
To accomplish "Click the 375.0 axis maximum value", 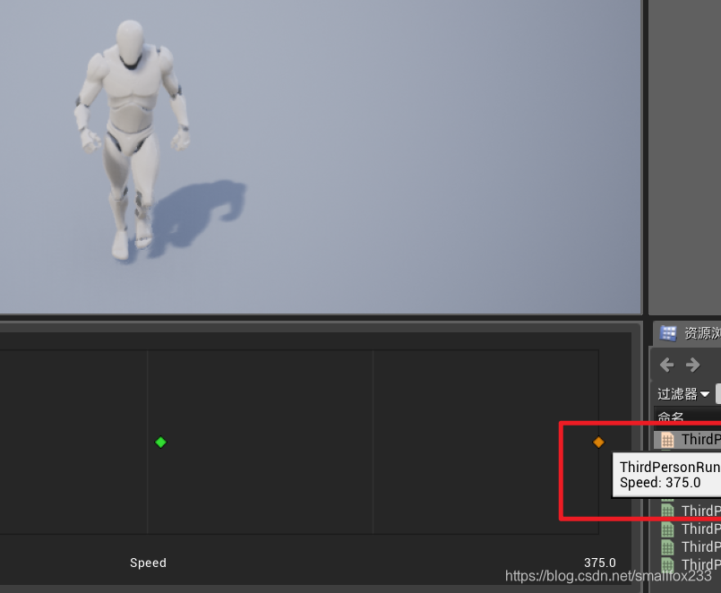I will coord(599,563).
